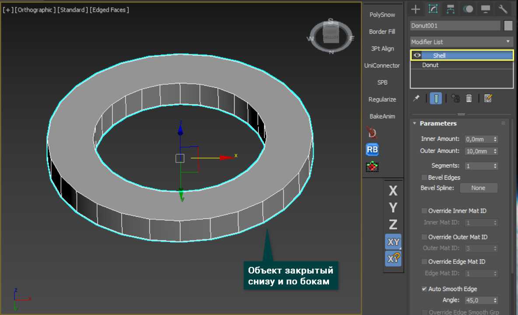The height and width of the screenshot is (315, 518).
Task: Switch to the Hierarchy panel tab
Action: [450, 9]
